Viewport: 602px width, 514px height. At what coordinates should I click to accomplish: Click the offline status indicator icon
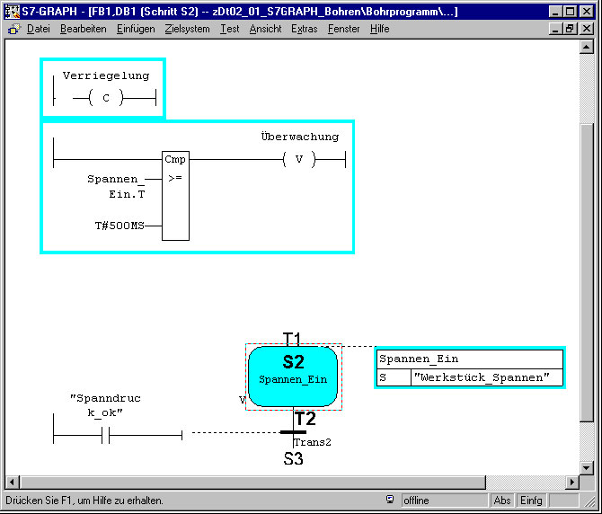[389, 500]
